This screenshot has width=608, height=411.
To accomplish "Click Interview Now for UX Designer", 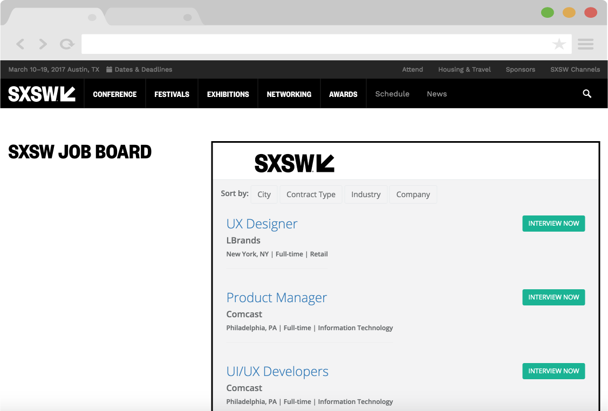I will (554, 224).
